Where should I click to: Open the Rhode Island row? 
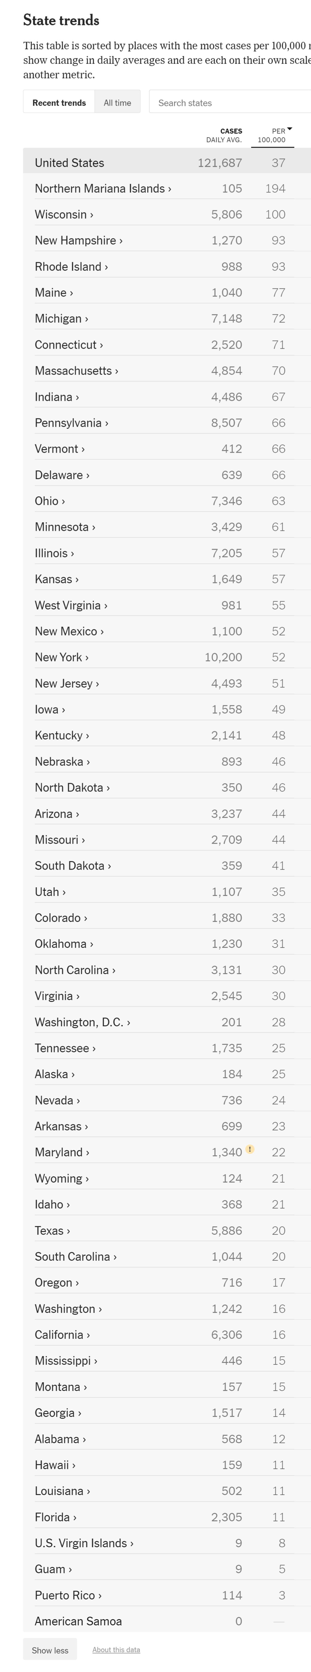click(71, 266)
